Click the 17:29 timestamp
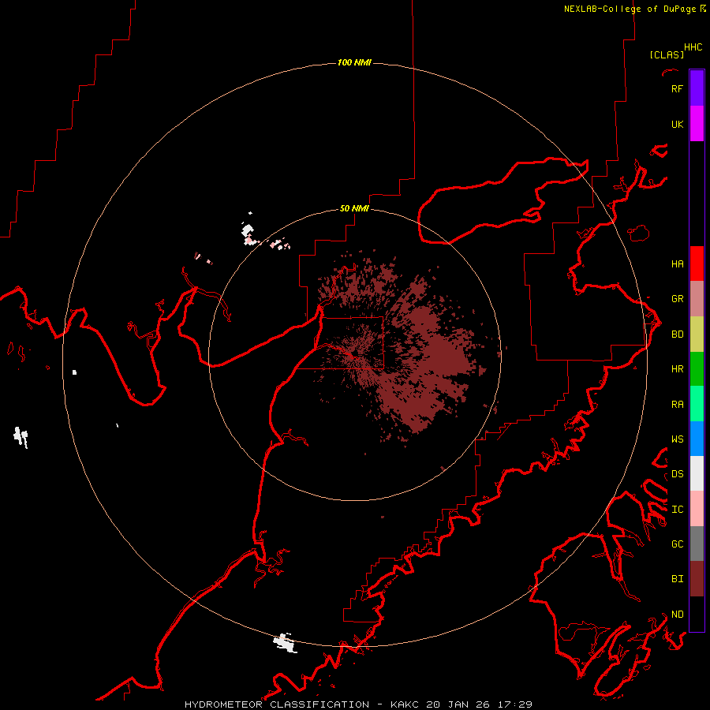 514,704
